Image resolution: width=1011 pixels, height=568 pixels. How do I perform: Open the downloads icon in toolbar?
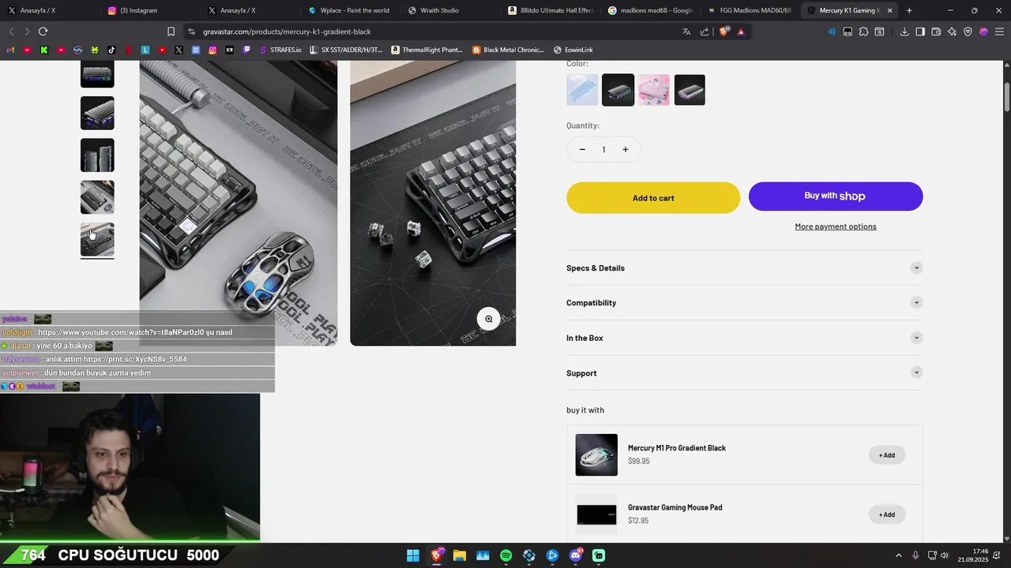[x=904, y=32]
